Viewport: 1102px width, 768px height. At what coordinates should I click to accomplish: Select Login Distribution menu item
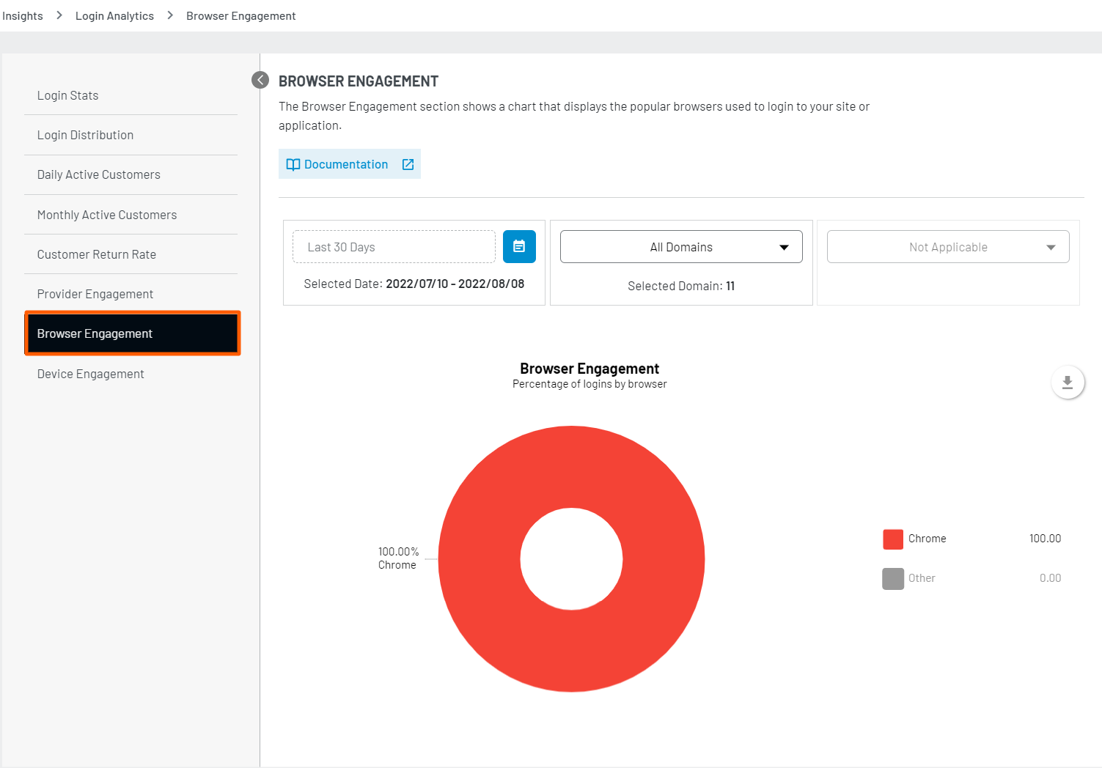[x=85, y=135]
